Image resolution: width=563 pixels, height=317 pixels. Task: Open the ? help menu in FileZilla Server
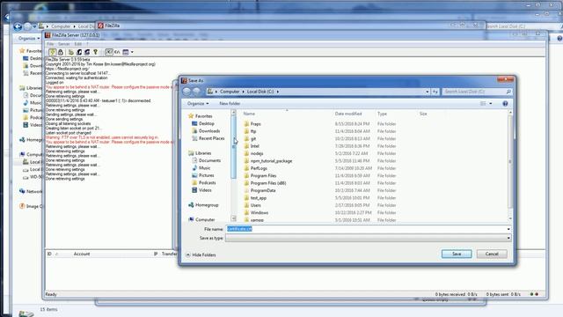click(x=87, y=44)
